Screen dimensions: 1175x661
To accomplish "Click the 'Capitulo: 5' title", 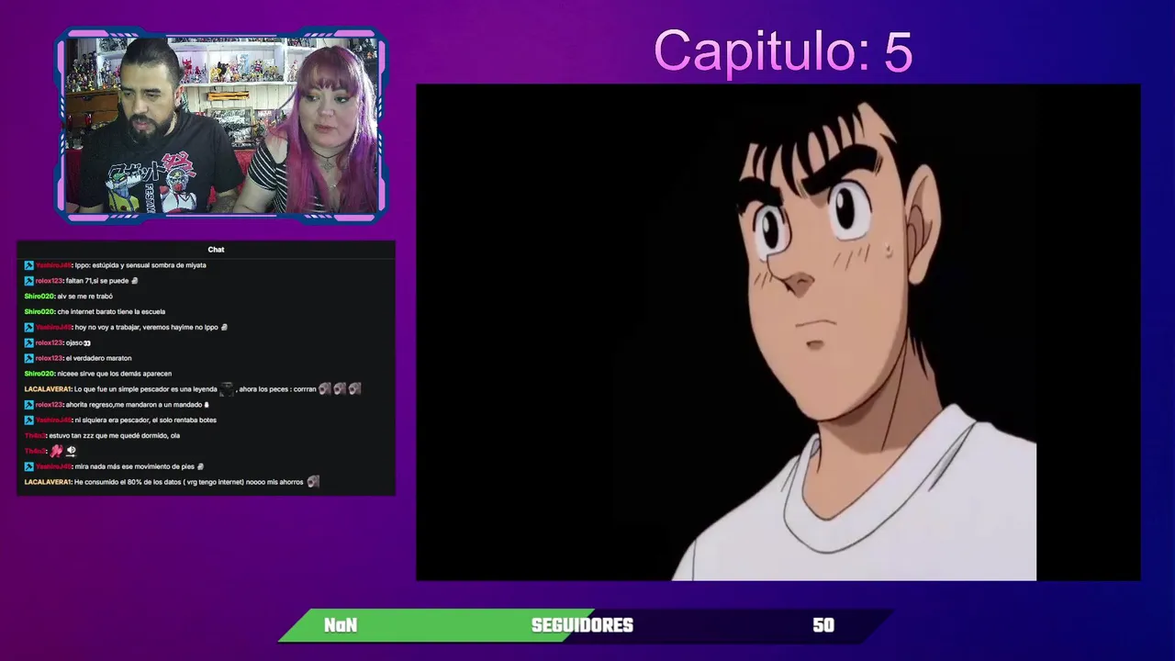I will coord(783,51).
